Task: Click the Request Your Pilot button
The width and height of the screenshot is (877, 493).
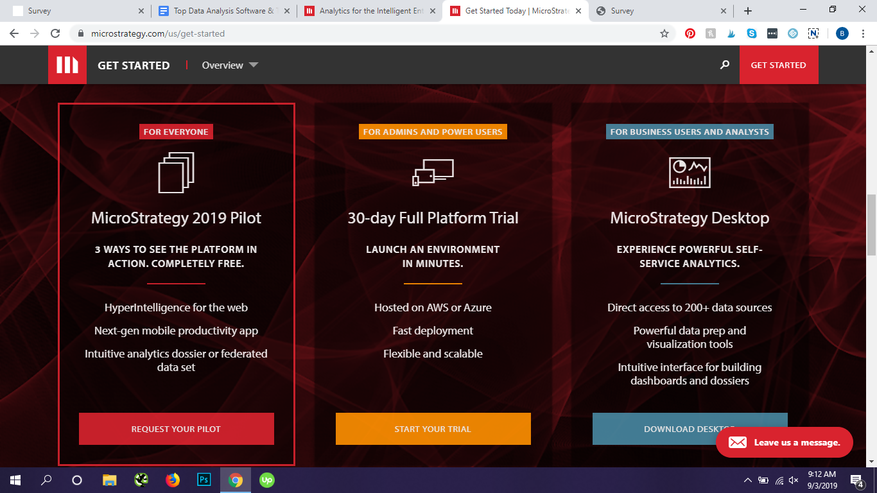Action: (176, 429)
